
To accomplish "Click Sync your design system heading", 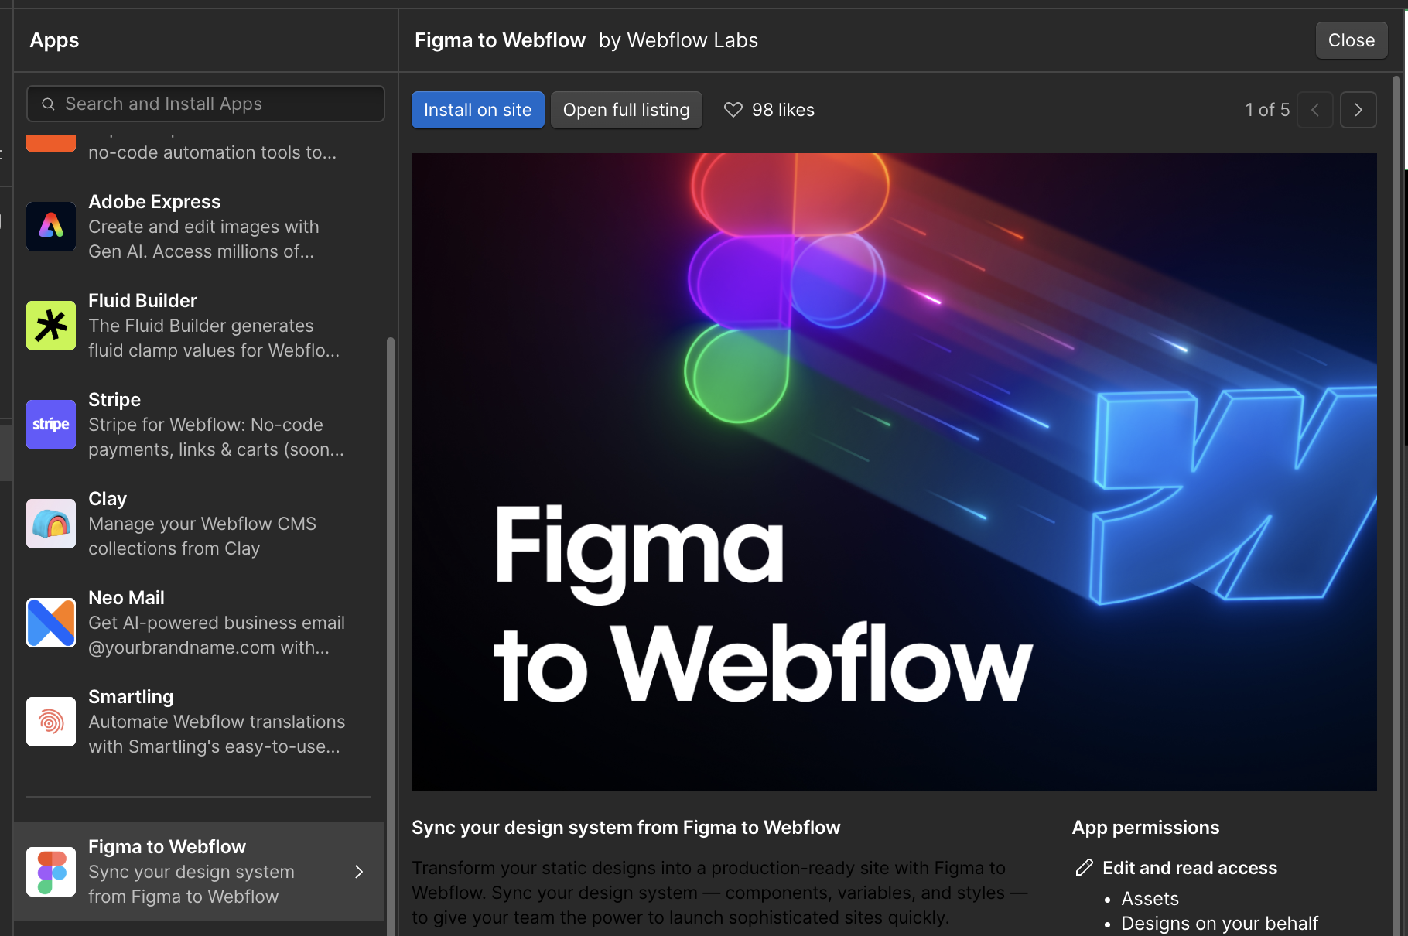I will [626, 828].
